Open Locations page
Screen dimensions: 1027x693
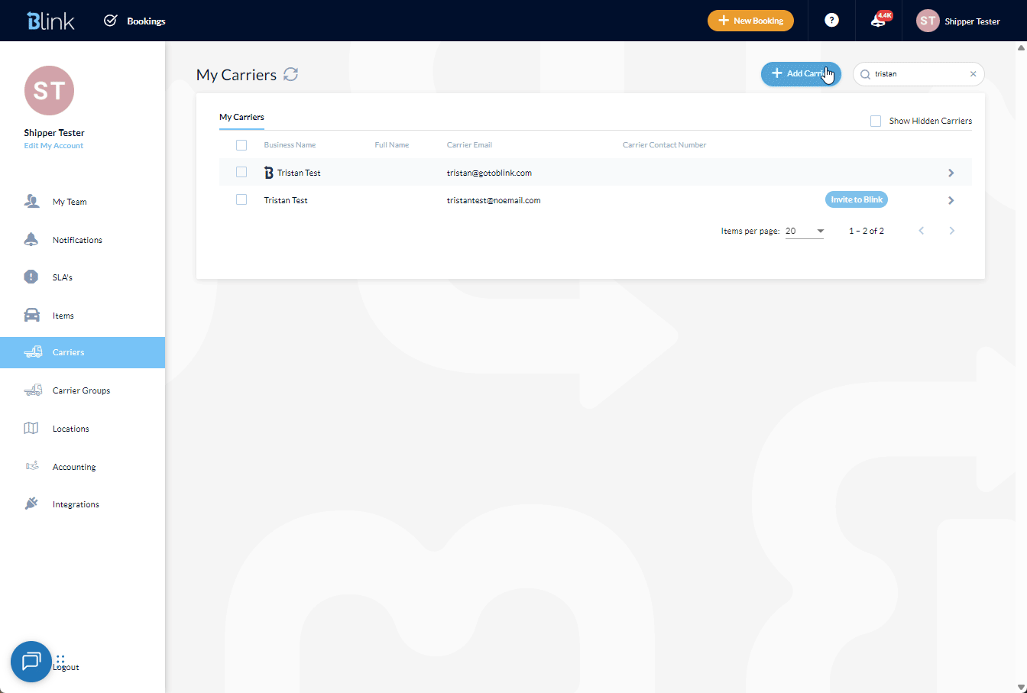[x=71, y=429]
